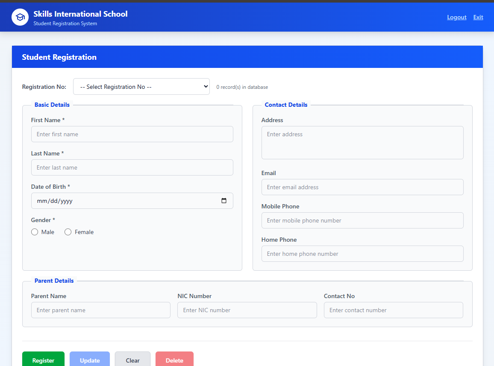Click the Contact Details section label
Image resolution: width=494 pixels, height=366 pixels.
286,105
